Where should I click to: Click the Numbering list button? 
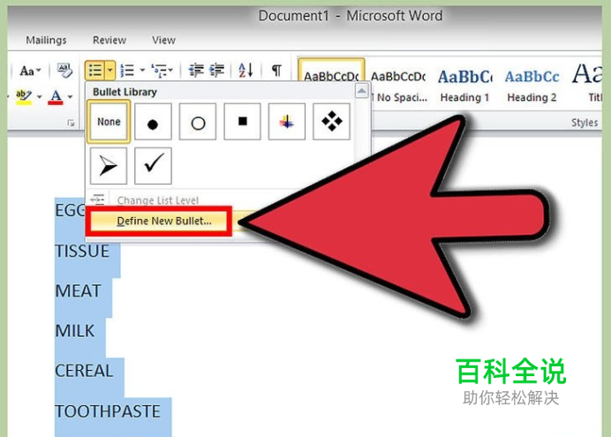pyautogui.click(x=127, y=71)
